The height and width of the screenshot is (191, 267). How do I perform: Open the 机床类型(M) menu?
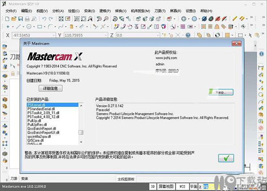141,11
